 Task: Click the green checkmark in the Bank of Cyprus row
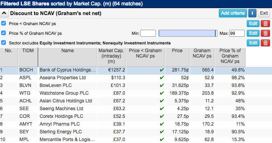click(x=162, y=70)
